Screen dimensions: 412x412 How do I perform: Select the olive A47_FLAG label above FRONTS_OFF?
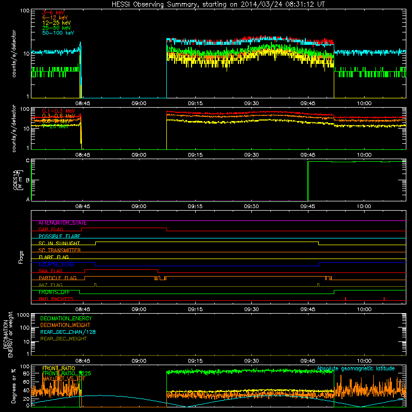(x=50, y=285)
